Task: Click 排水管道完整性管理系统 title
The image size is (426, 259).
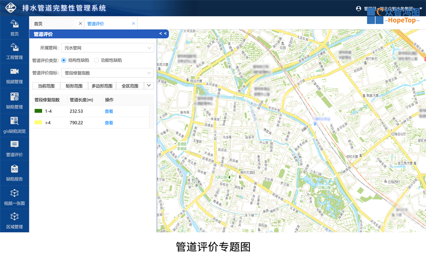Action: (x=64, y=8)
